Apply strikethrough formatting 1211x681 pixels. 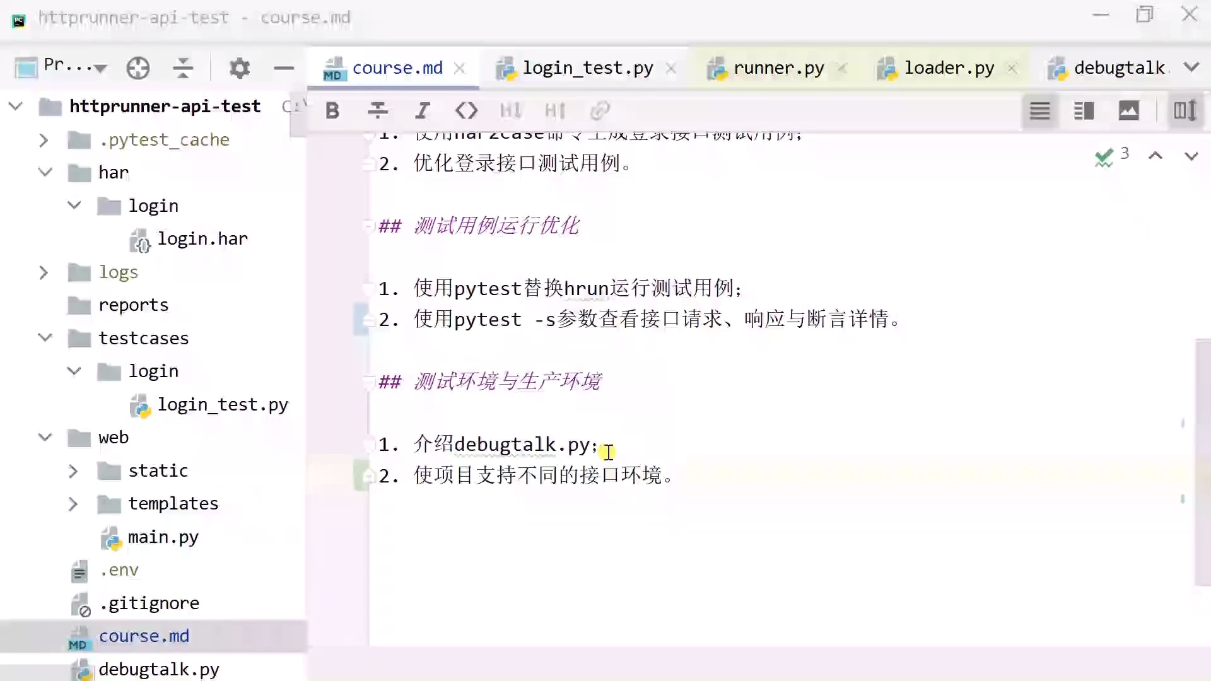tap(377, 111)
